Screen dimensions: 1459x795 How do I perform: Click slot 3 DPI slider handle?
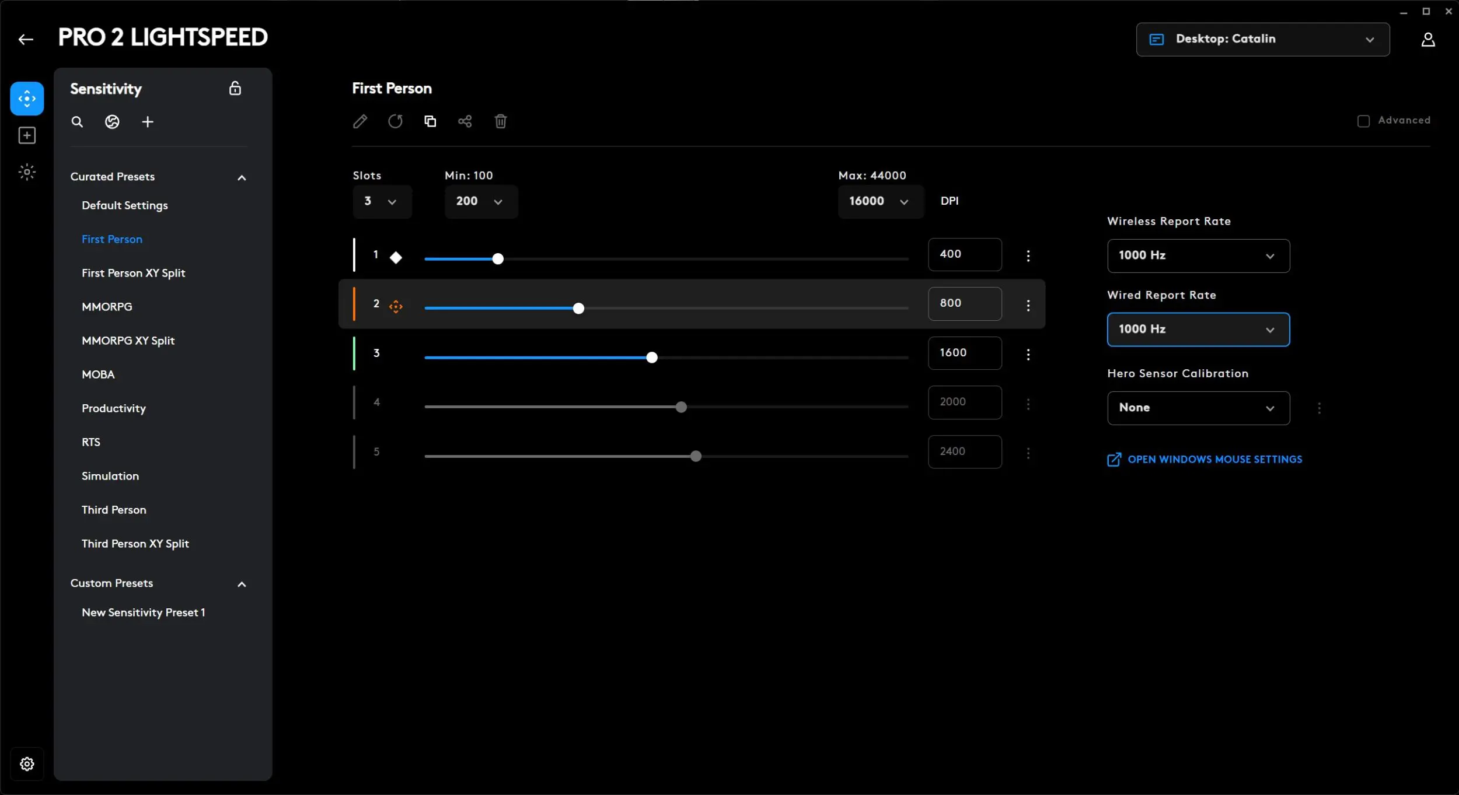point(652,358)
